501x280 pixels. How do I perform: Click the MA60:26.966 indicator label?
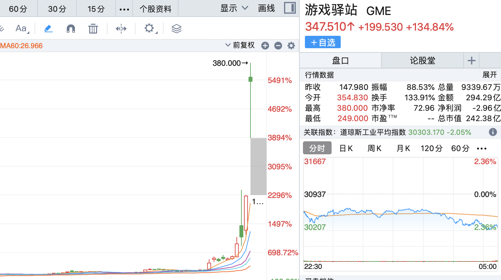point(21,46)
